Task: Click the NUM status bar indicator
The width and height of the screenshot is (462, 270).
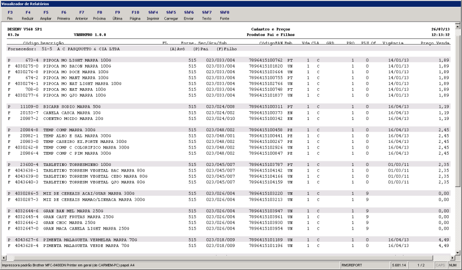Action: 453,265
